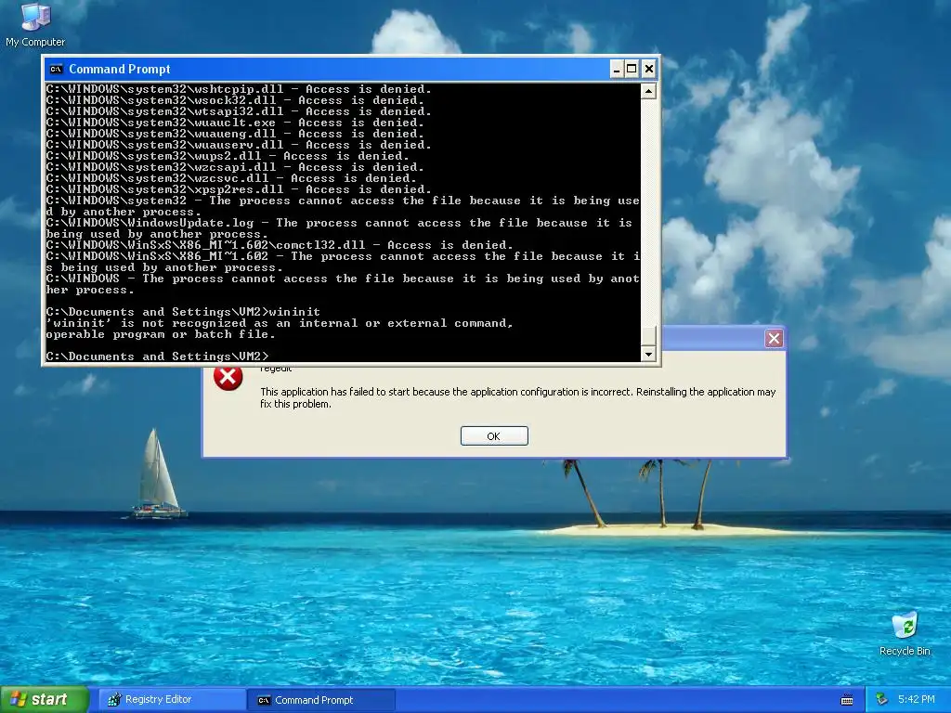Switch to Command Prompt taskbar button

(x=321, y=700)
